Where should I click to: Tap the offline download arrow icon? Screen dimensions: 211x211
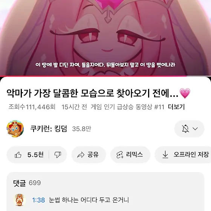click(x=165, y=154)
